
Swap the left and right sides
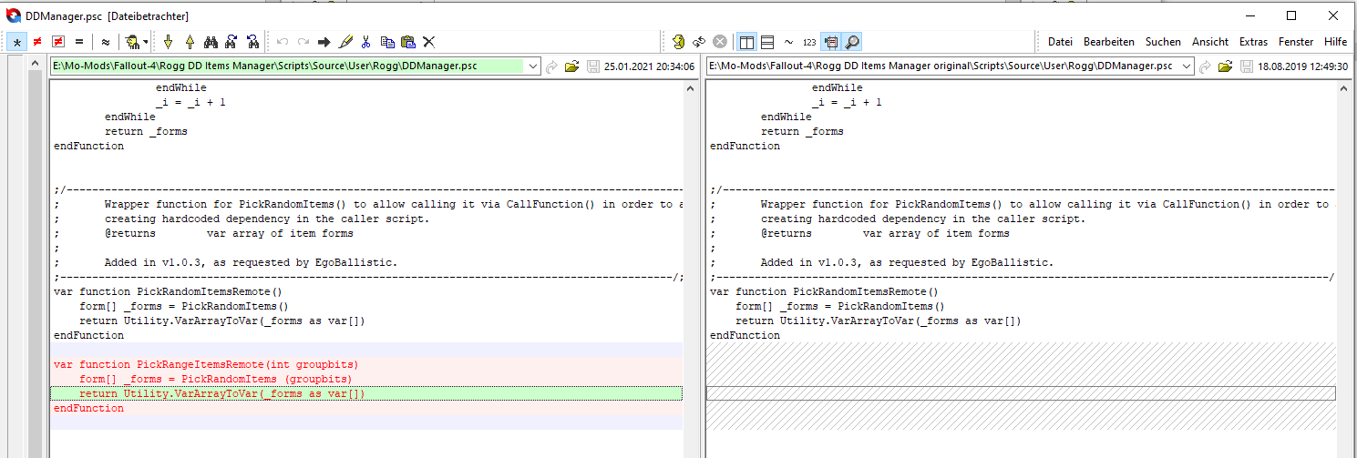699,42
